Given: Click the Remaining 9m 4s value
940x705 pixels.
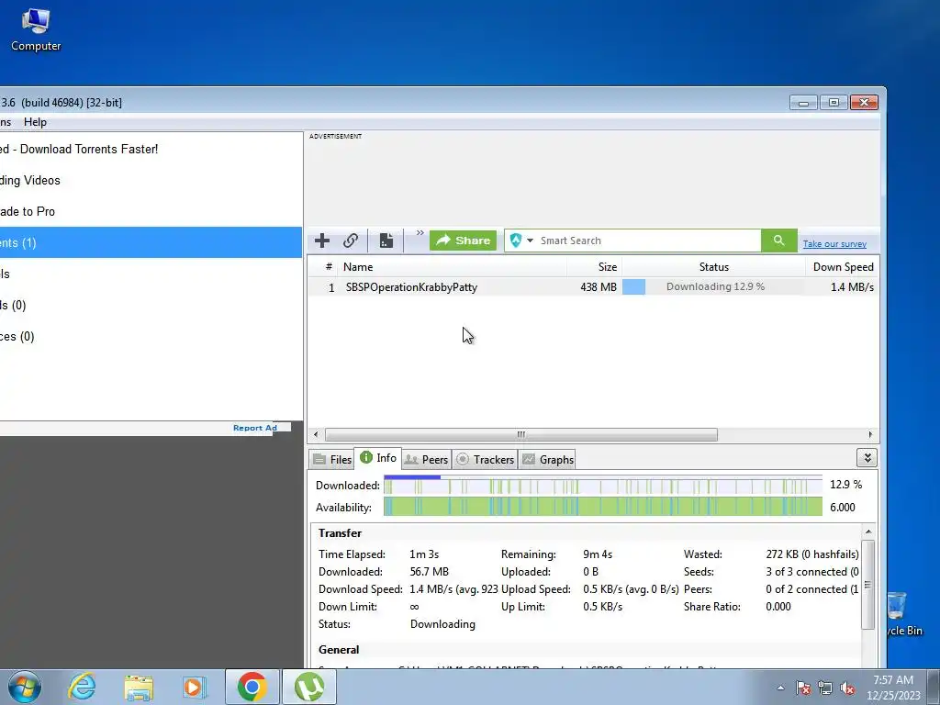Looking at the screenshot, I should [x=598, y=554].
